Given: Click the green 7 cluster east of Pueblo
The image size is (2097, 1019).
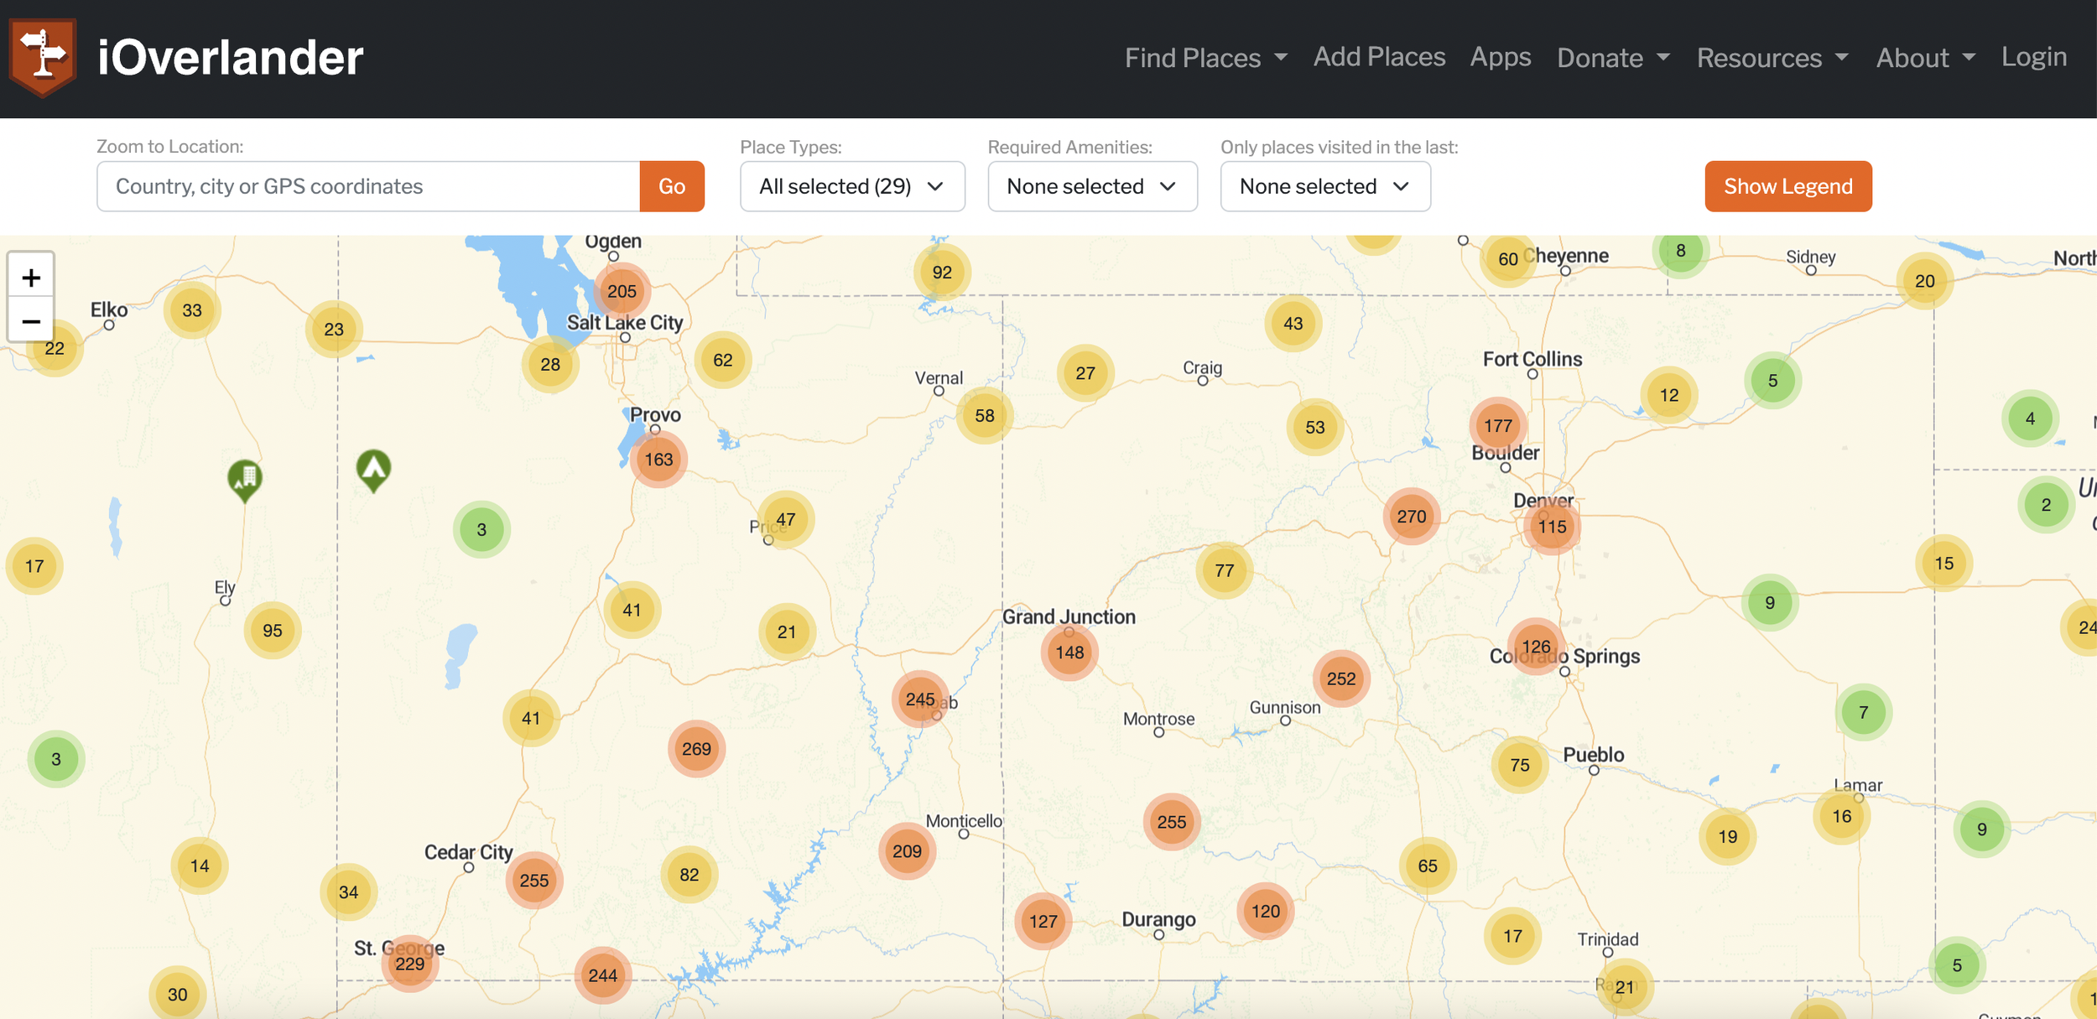Looking at the screenshot, I should 1863,712.
